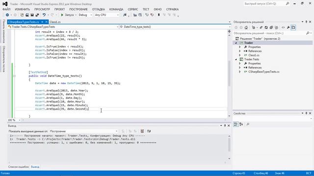Switch to the Class1.cs editor tab

coord(55,22)
